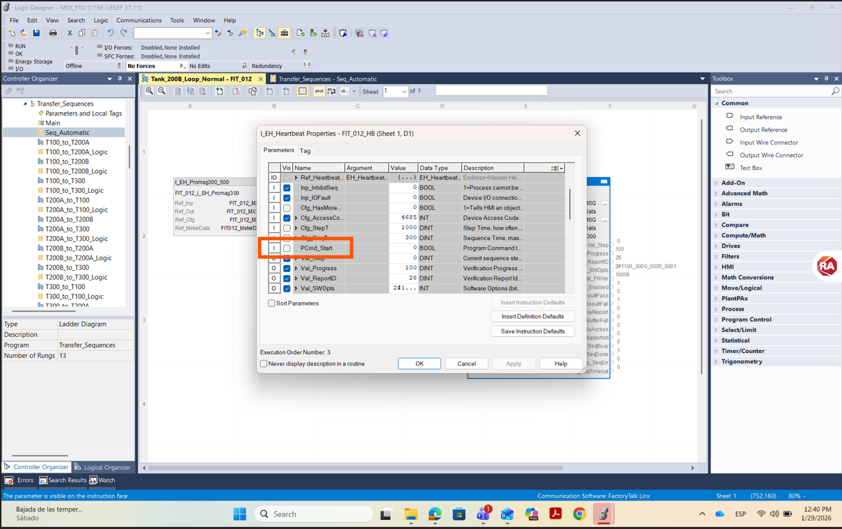Click Save Instruction Defaults button
The image size is (842, 529).
[533, 331]
